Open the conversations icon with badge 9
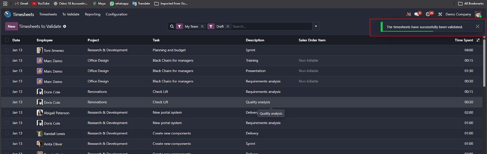 (x=417, y=14)
